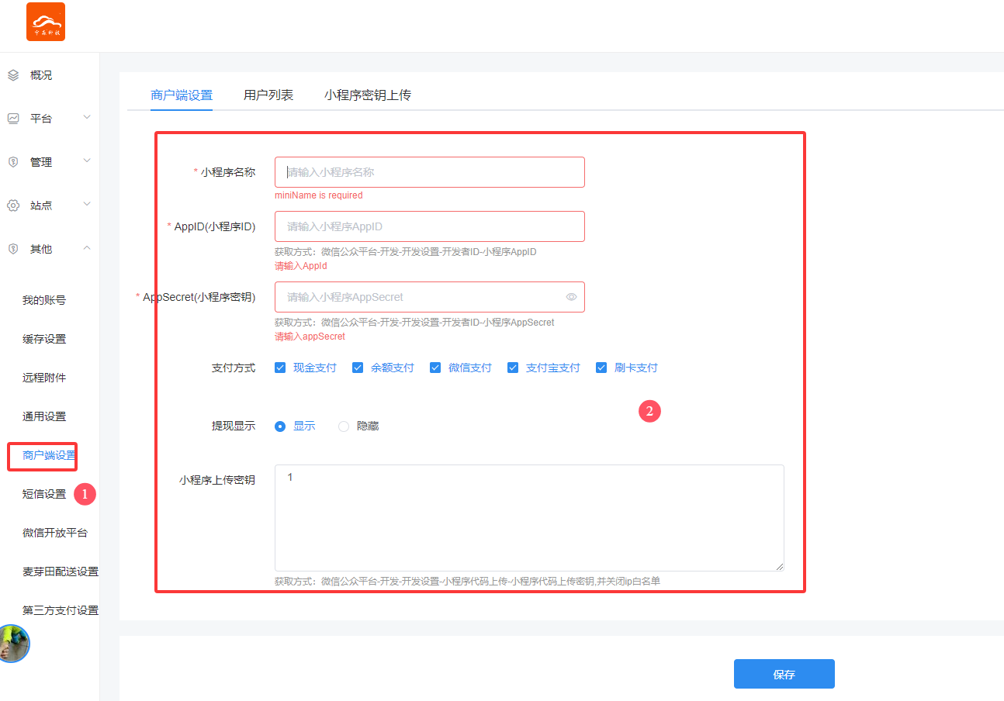The height and width of the screenshot is (701, 1004).
Task: Click the 'miniName is required' error text
Action: pyautogui.click(x=319, y=195)
